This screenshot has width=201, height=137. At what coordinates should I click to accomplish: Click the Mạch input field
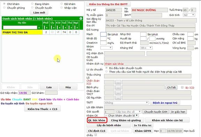[x=103, y=34]
